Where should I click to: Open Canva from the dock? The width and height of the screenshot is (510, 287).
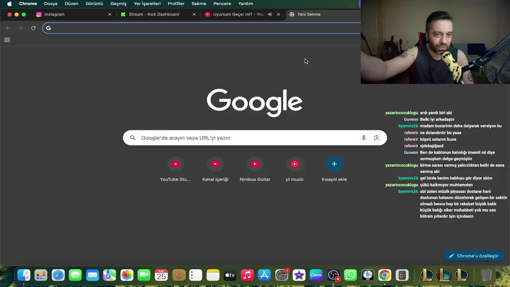[316, 275]
